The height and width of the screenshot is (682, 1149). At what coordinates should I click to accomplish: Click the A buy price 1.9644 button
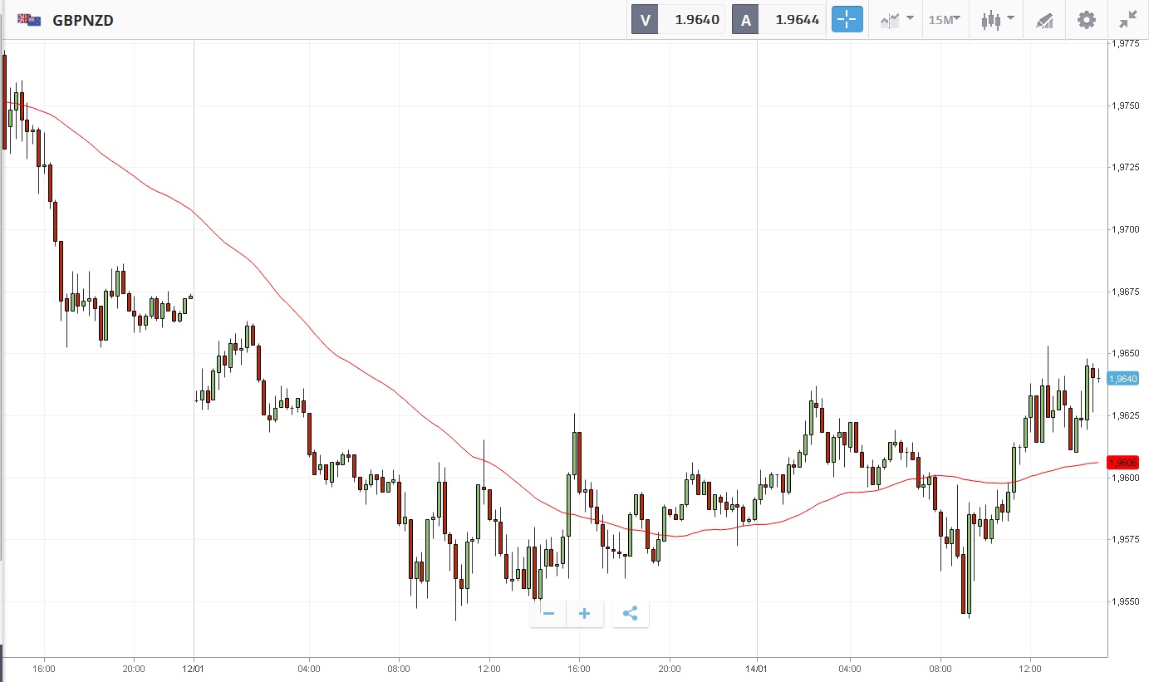point(778,20)
